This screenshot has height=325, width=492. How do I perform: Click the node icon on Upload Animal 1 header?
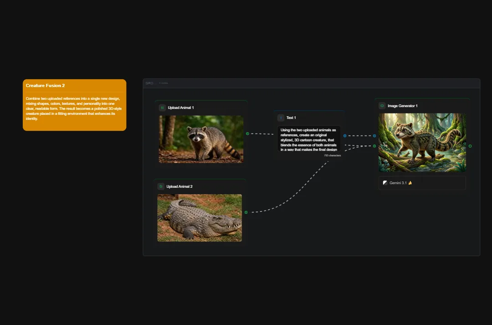161,107
